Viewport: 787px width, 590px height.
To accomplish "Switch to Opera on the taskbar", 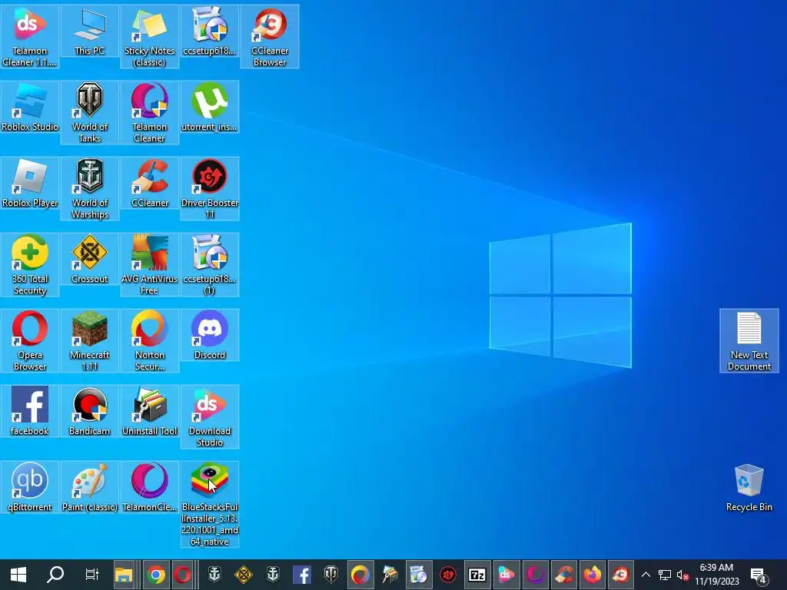I will pos(183,575).
